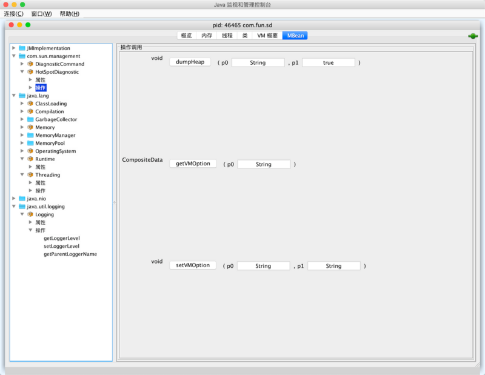The height and width of the screenshot is (375, 485).
Task: Select setLoggerLevel in the tree
Action: click(x=62, y=246)
